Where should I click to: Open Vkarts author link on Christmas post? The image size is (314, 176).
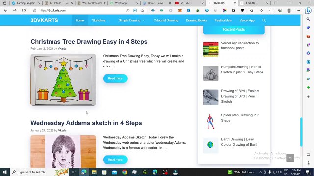[x=62, y=49]
